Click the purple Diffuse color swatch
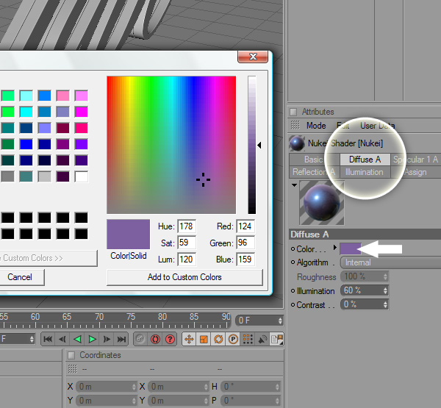 click(x=350, y=248)
